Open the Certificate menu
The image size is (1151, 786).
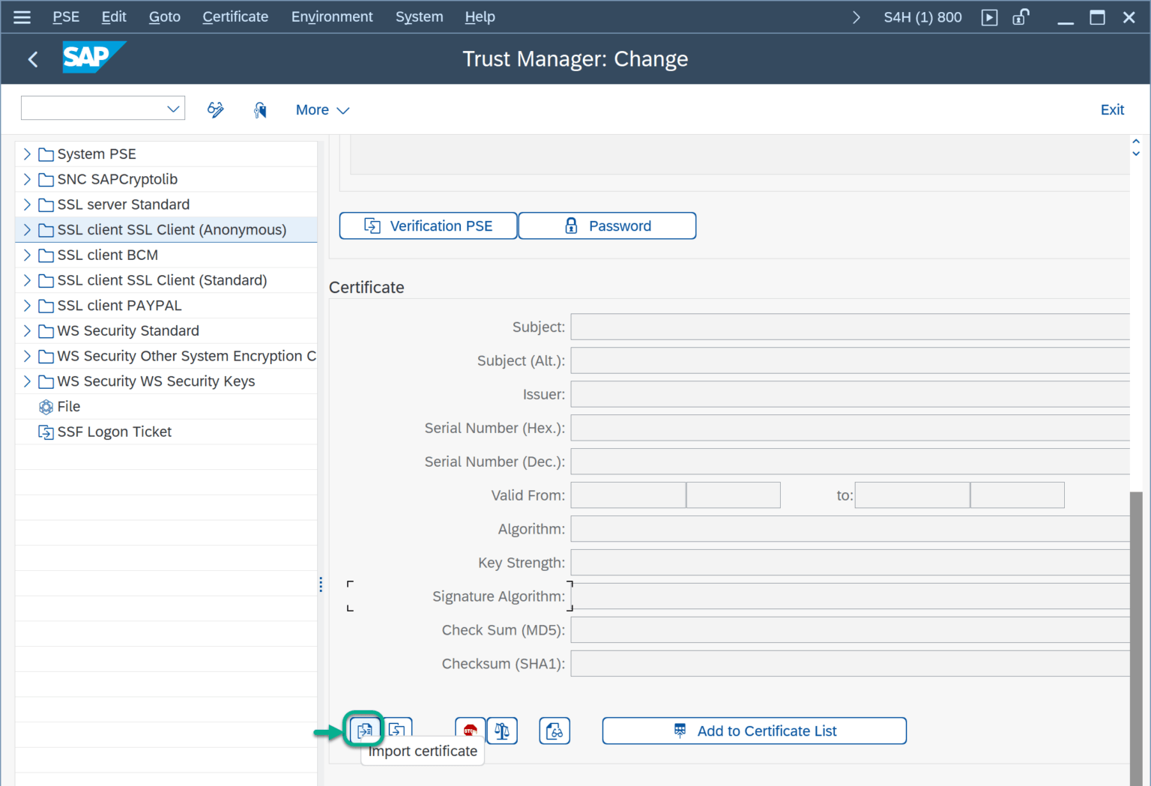coord(235,17)
